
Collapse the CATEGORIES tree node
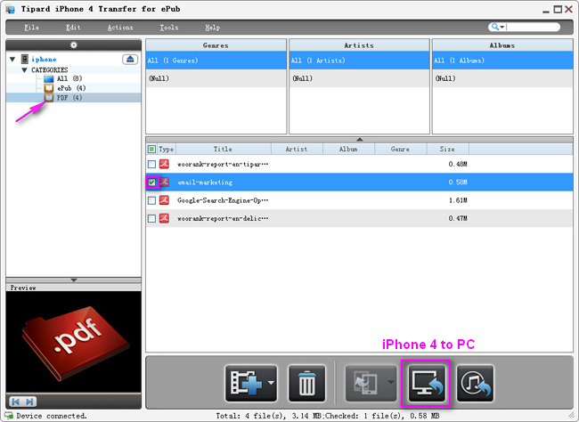[x=24, y=69]
